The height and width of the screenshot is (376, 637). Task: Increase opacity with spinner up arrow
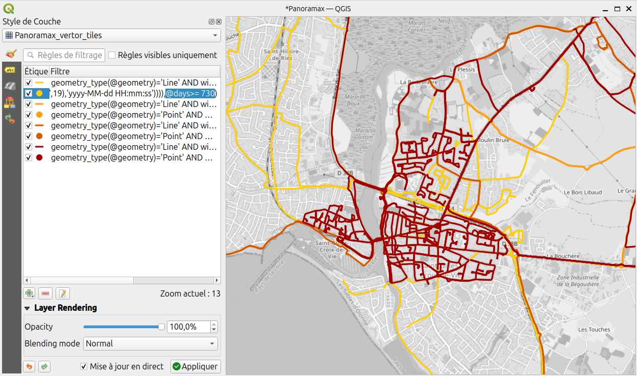214,324
